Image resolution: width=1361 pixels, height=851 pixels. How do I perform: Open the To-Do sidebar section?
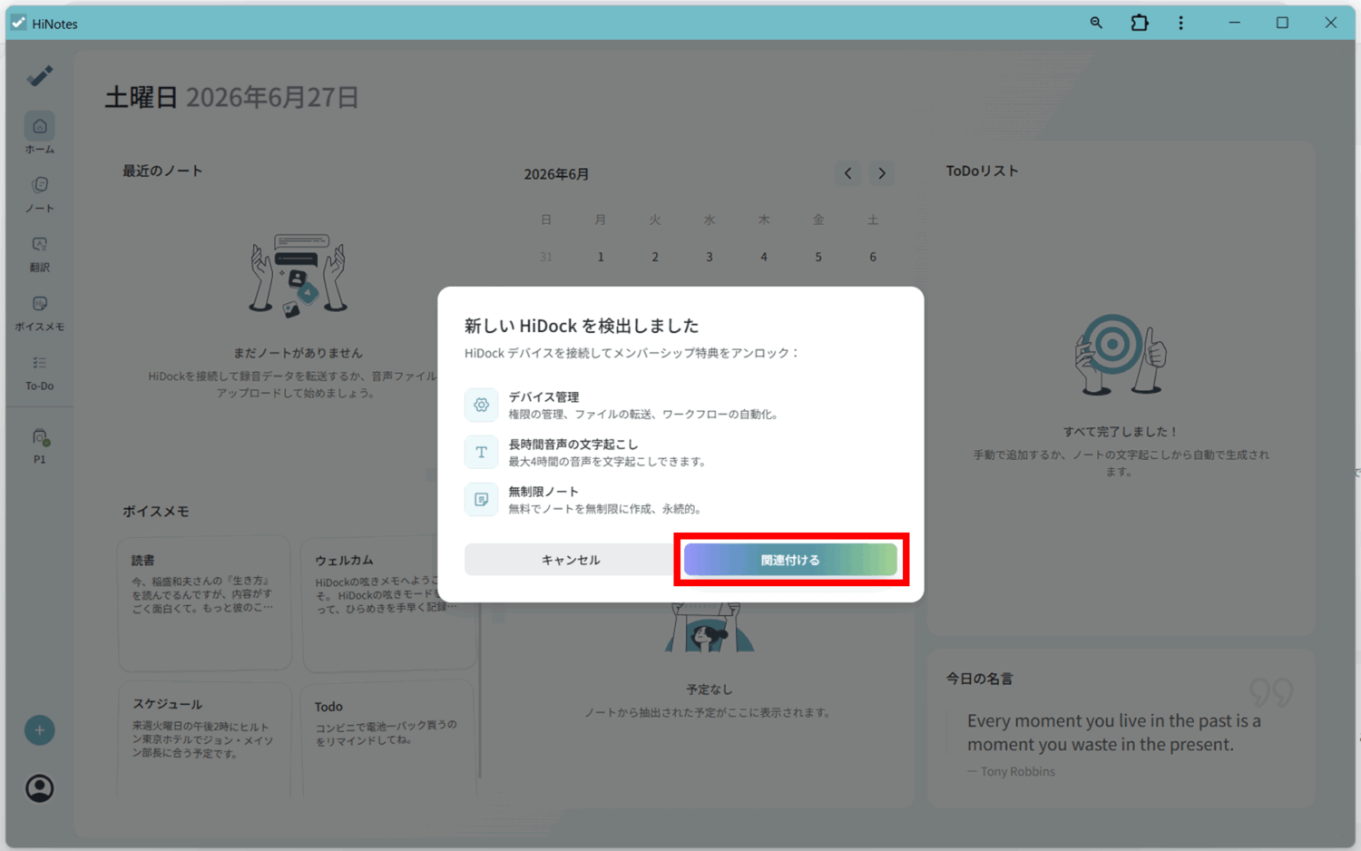click(x=39, y=372)
